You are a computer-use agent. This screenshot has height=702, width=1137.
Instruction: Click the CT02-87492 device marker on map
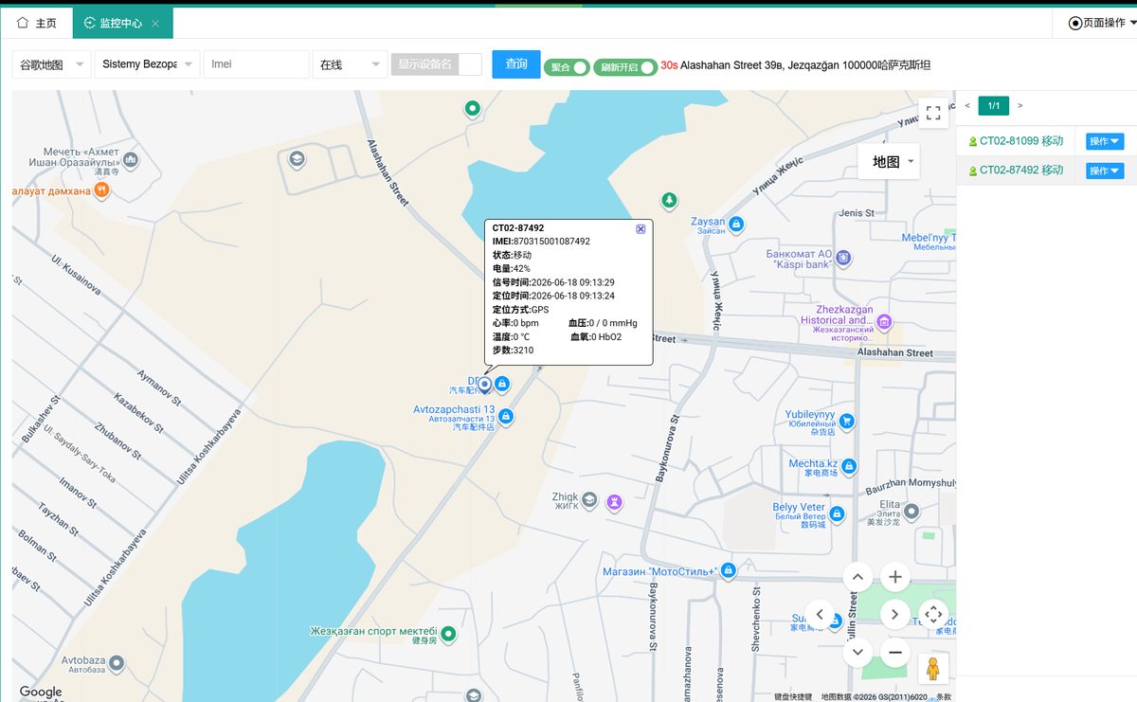(x=484, y=384)
